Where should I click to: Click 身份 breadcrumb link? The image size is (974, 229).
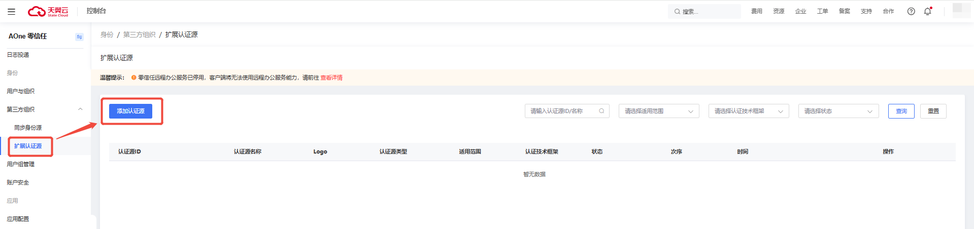(107, 34)
